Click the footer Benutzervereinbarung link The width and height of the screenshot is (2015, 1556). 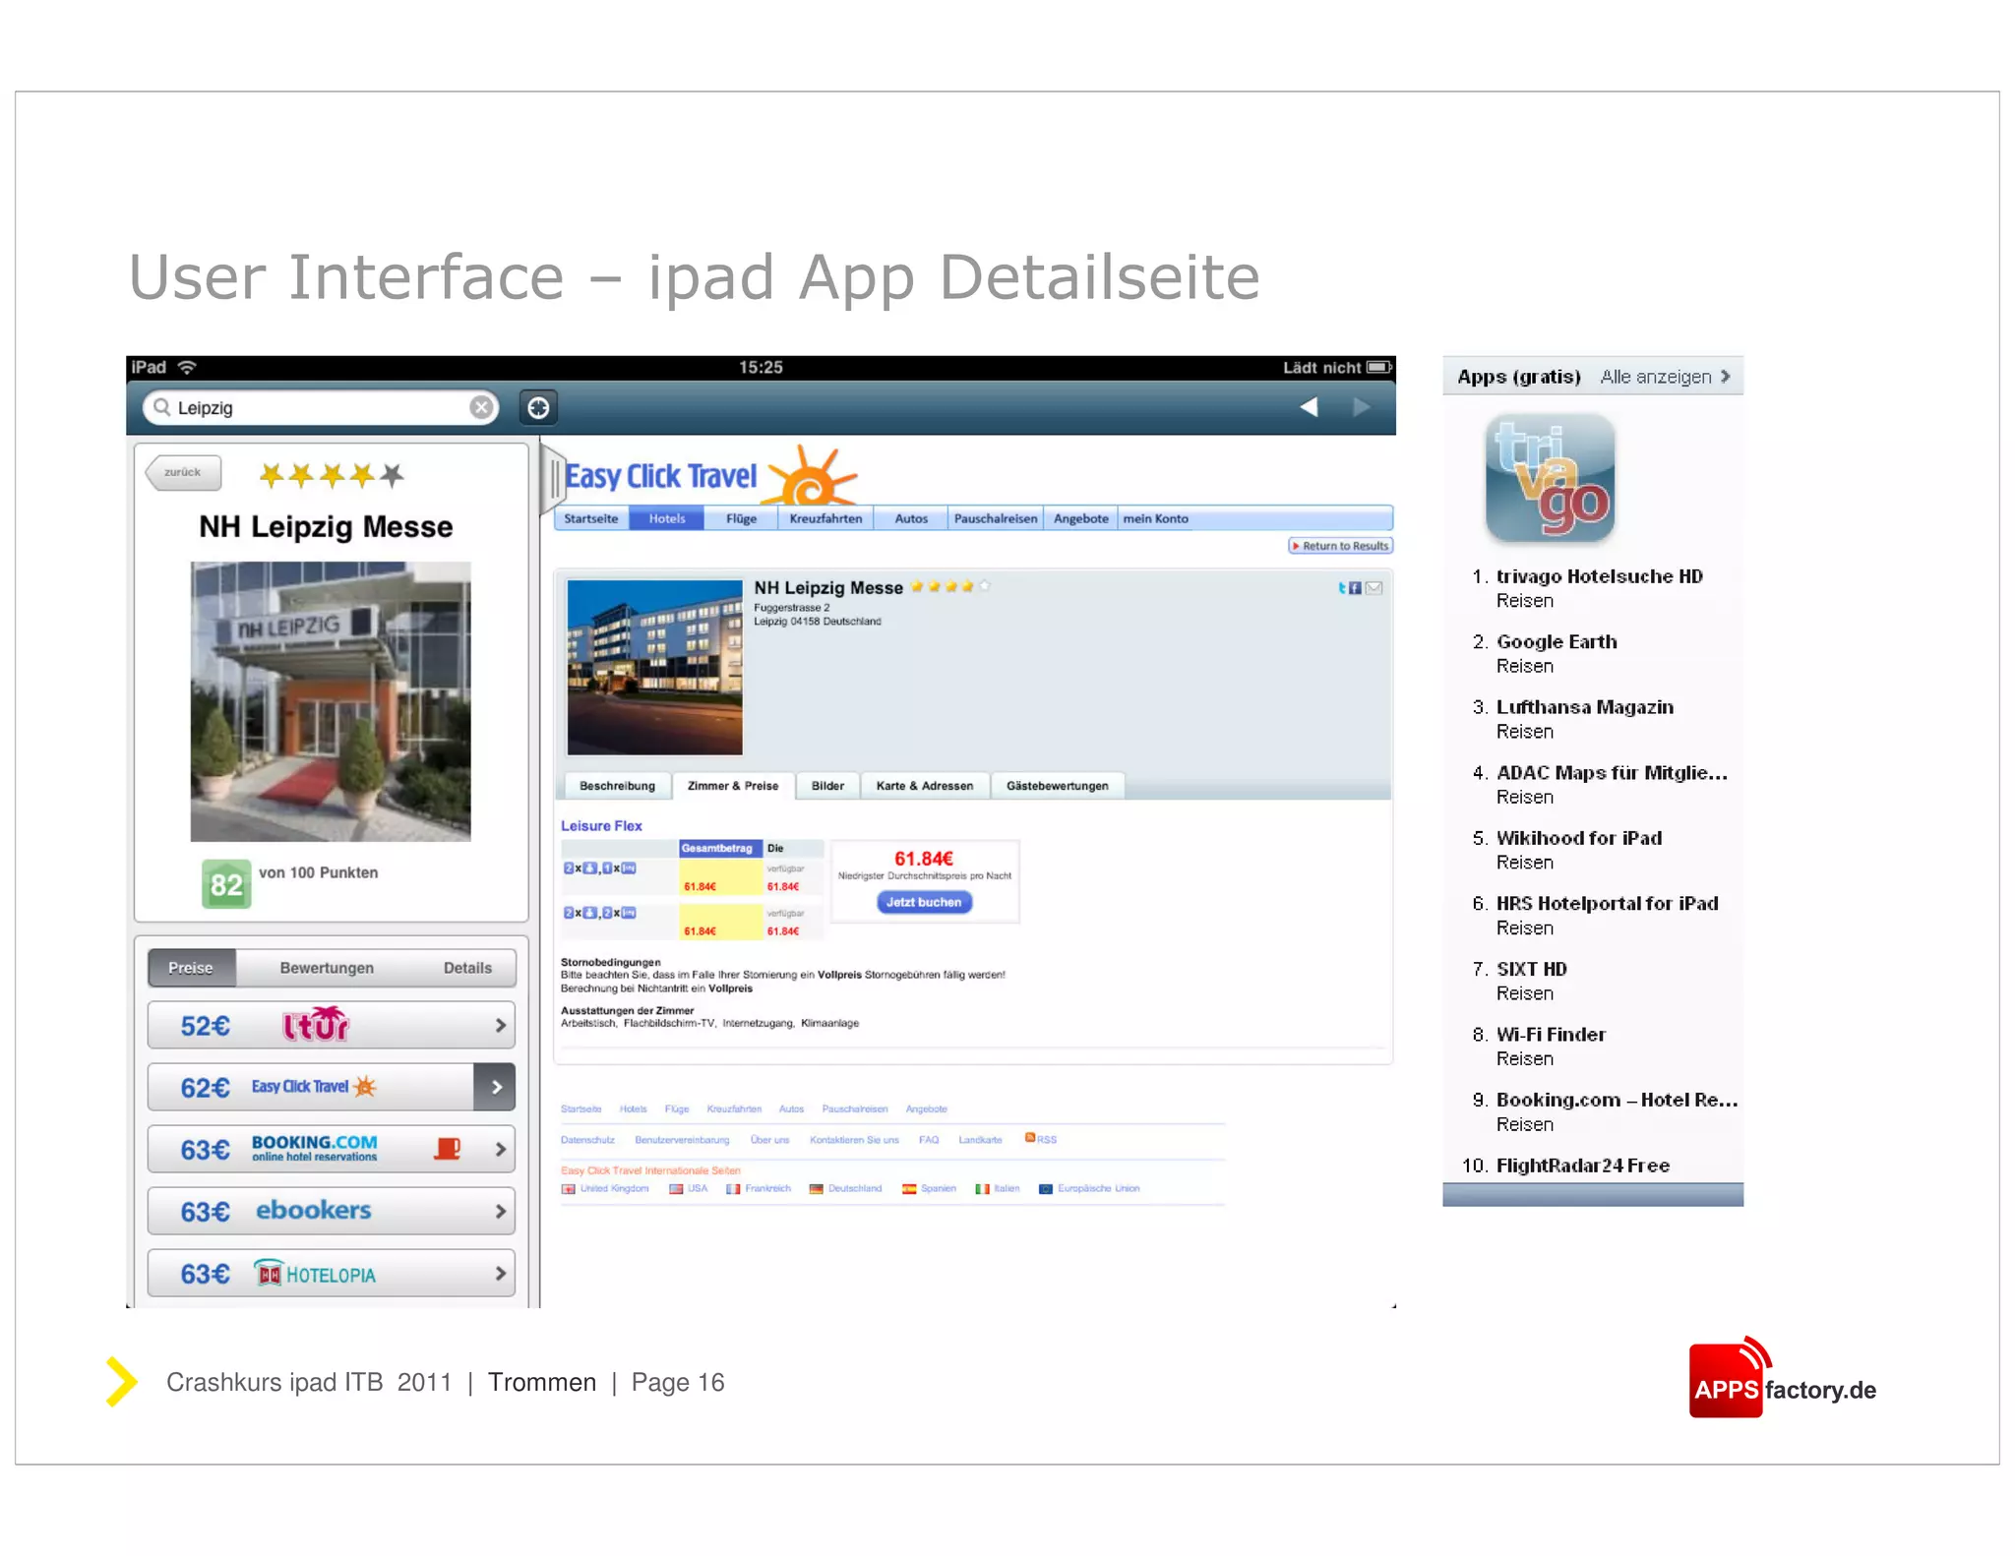pyautogui.click(x=682, y=1140)
